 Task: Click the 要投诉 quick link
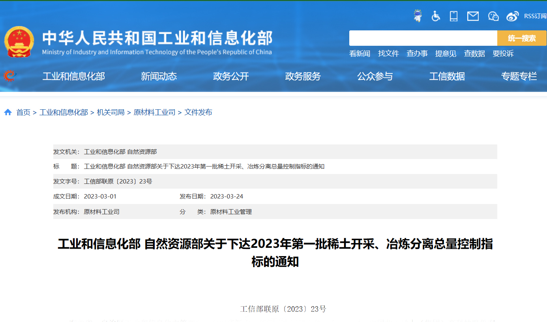503,54
